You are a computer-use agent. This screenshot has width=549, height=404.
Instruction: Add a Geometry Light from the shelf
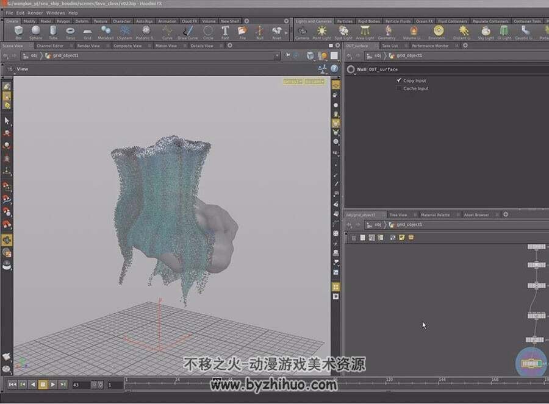387,32
